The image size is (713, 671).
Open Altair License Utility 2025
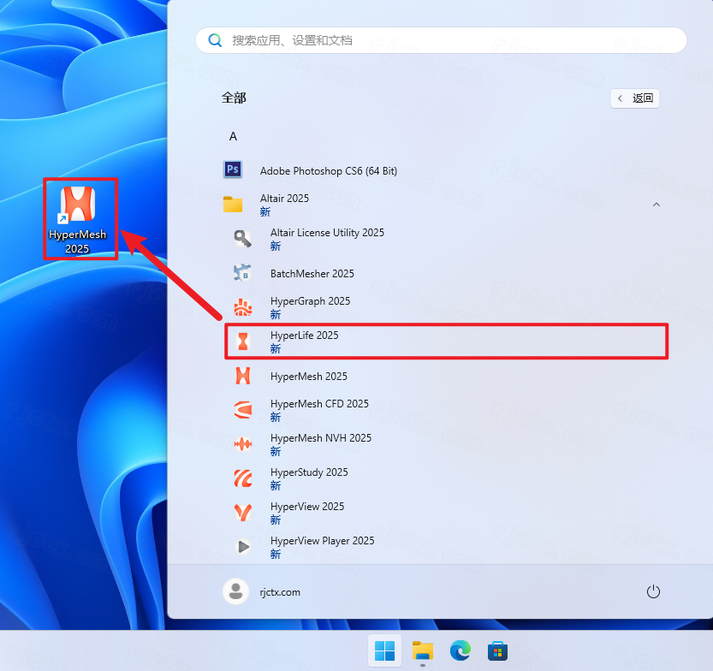tap(327, 239)
